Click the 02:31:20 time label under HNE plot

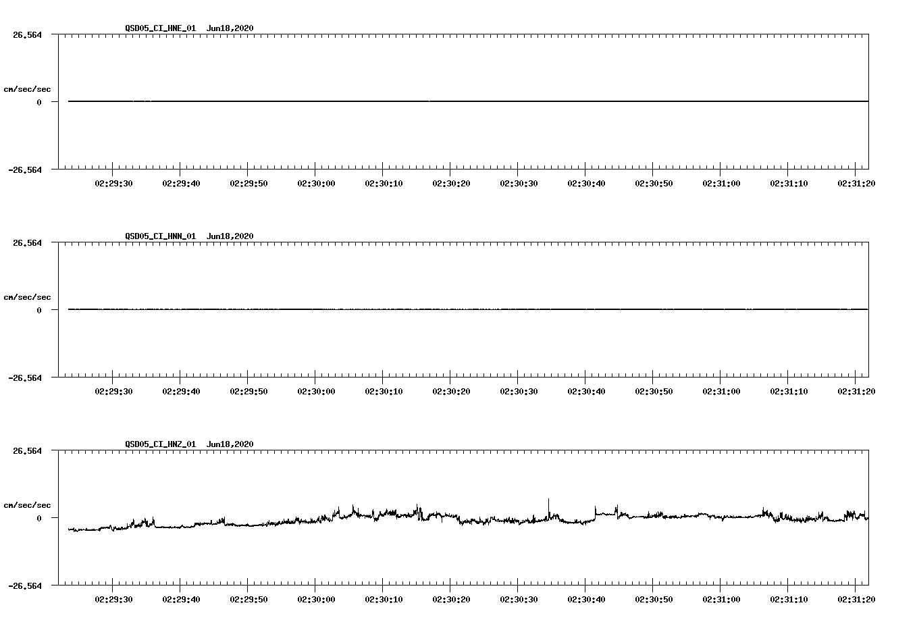coord(856,184)
